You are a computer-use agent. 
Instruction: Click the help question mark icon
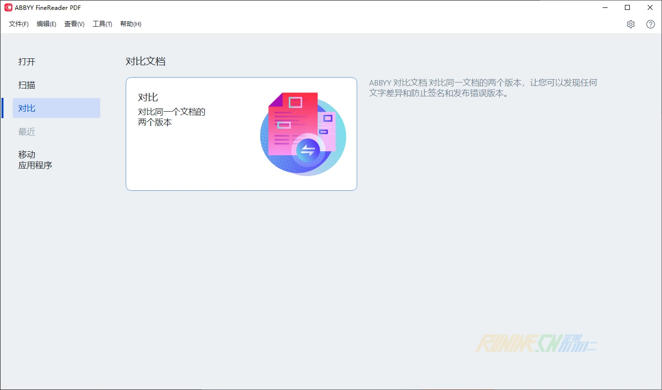pos(650,24)
